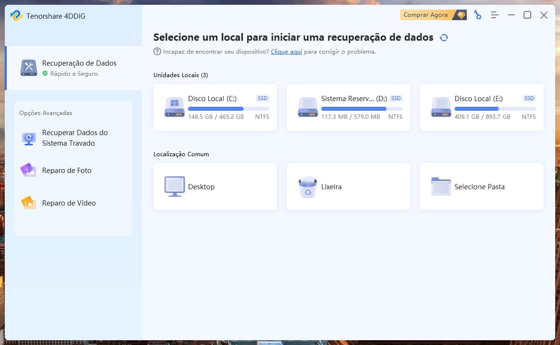Select the Sistema Reserv... (D:) drive icon
560x345 pixels.
(x=307, y=107)
